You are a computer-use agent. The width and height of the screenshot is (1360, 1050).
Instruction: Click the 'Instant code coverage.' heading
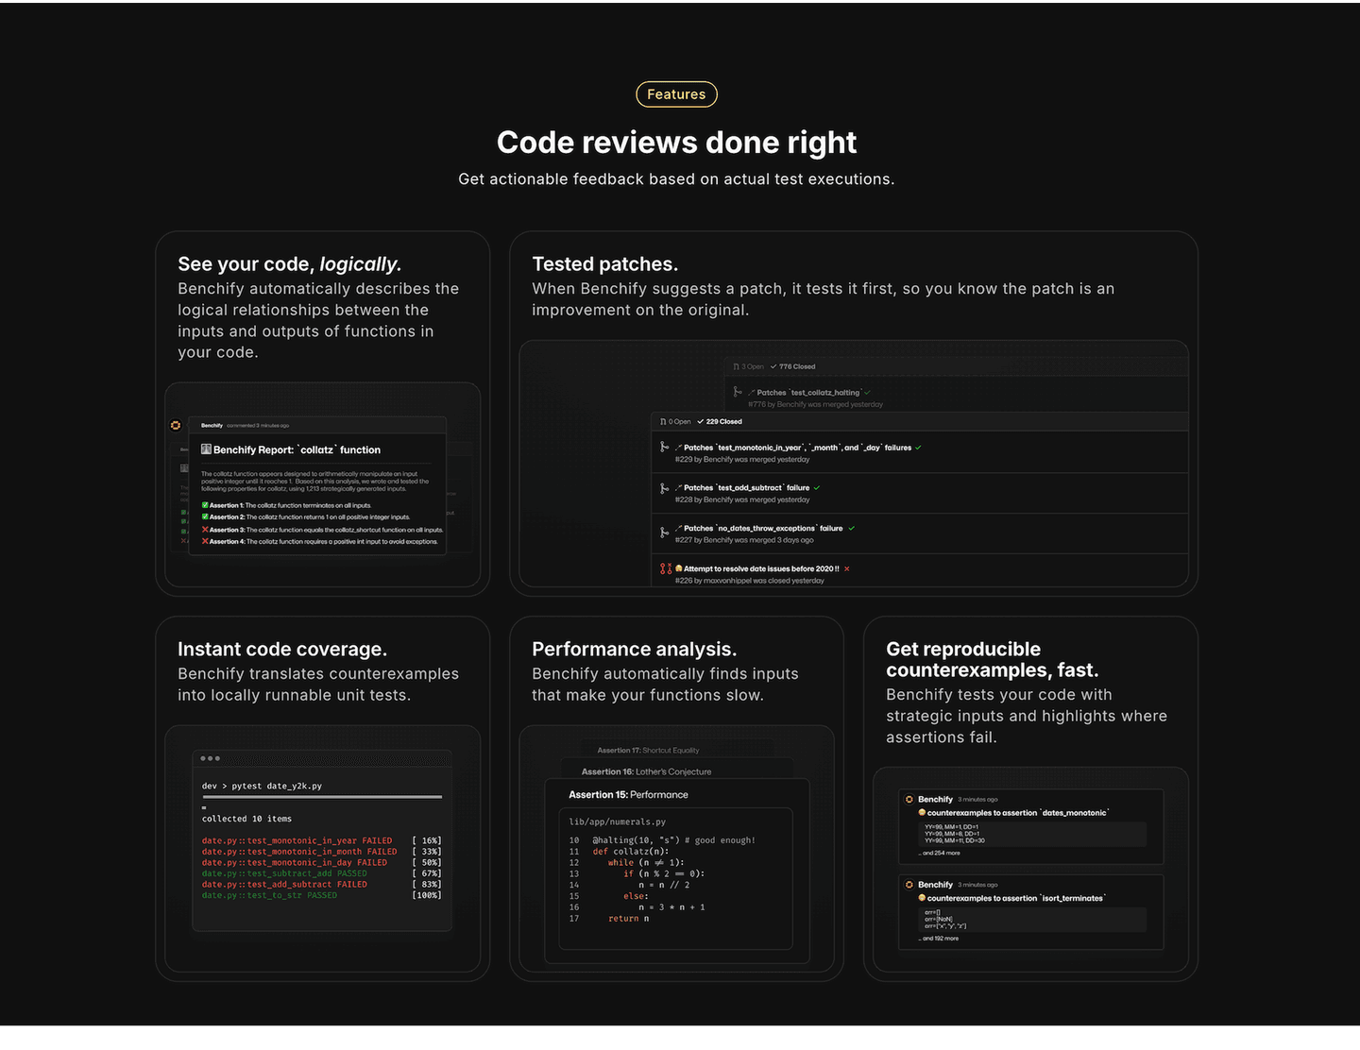pos(282,650)
